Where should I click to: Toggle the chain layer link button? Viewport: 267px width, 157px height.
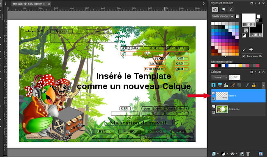[247, 85]
